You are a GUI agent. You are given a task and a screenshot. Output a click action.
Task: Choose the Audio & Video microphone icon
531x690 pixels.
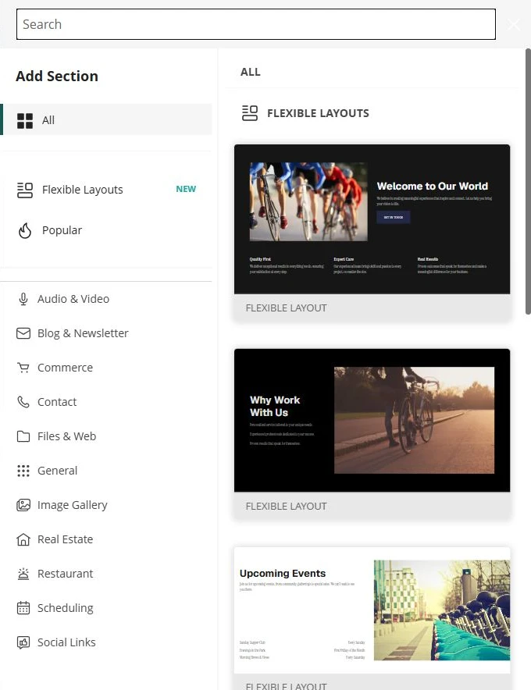click(23, 299)
